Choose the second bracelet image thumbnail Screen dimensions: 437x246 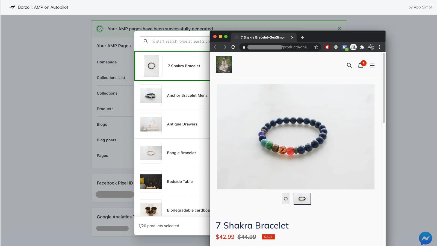[x=302, y=199]
